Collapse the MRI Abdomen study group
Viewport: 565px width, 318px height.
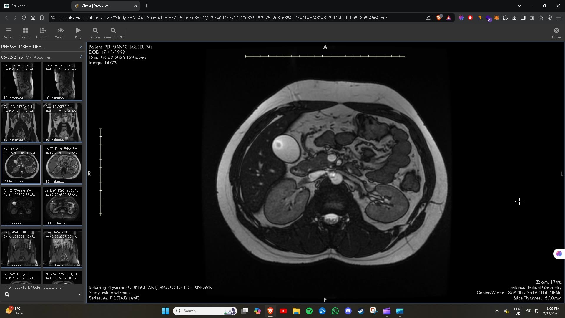[x=81, y=57]
